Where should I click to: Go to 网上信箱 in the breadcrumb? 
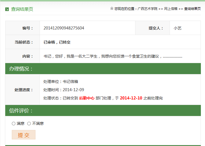[x=171, y=9]
